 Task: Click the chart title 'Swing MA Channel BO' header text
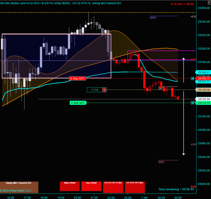click(x=107, y=3)
